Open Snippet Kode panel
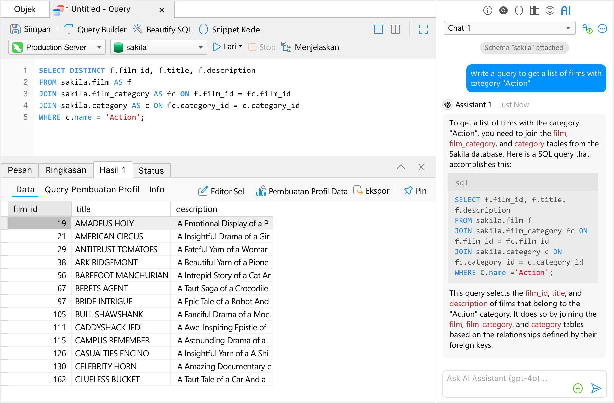The image size is (614, 403). [229, 30]
